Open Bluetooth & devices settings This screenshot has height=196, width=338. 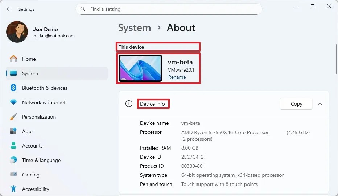pyautogui.click(x=57, y=88)
